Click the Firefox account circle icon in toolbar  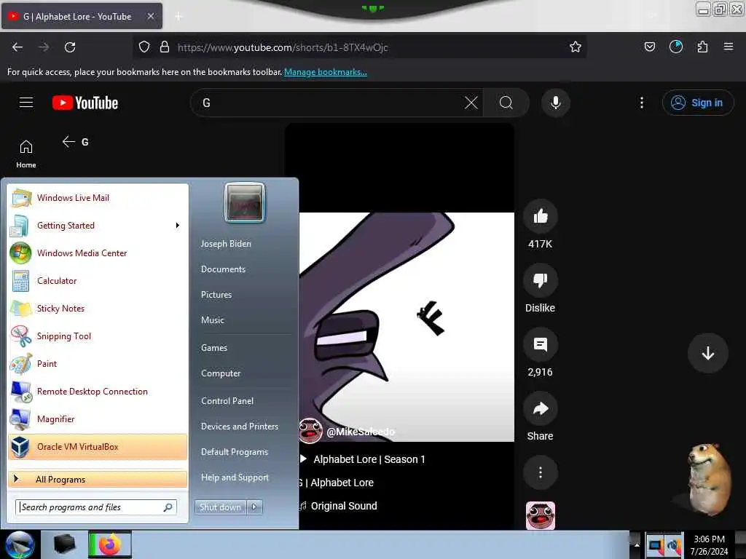[x=675, y=47]
